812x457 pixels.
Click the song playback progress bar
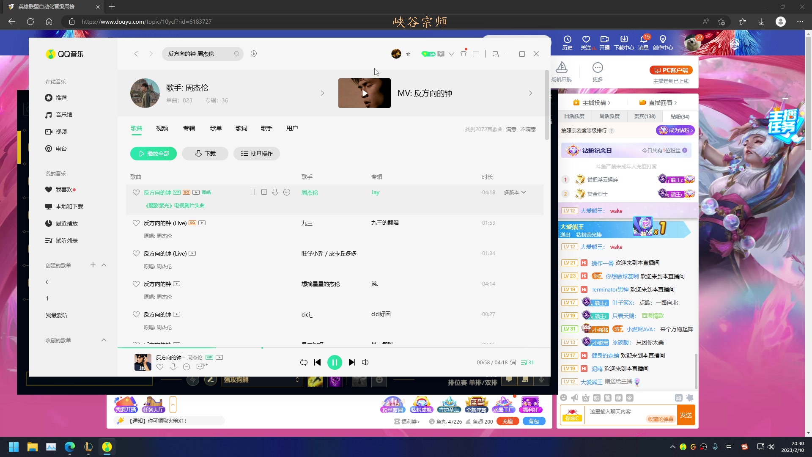262,347
